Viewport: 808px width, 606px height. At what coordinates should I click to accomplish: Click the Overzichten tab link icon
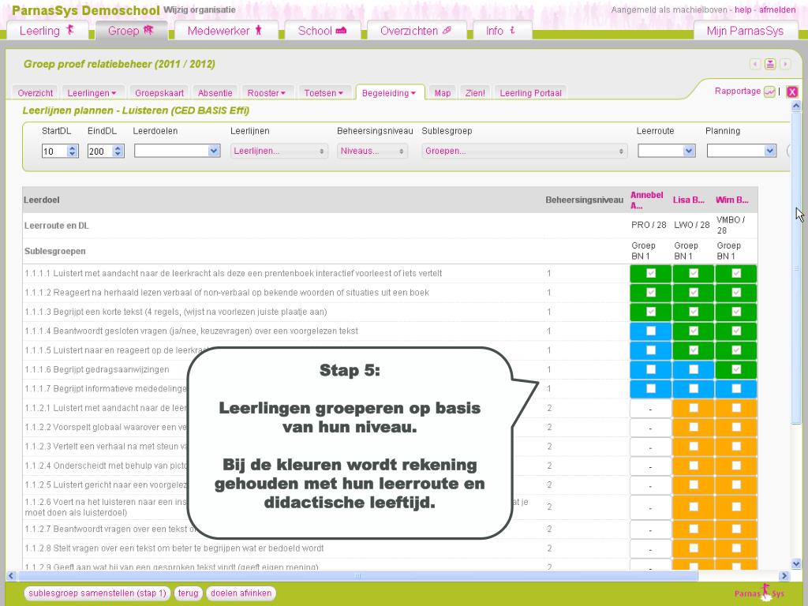tap(447, 31)
